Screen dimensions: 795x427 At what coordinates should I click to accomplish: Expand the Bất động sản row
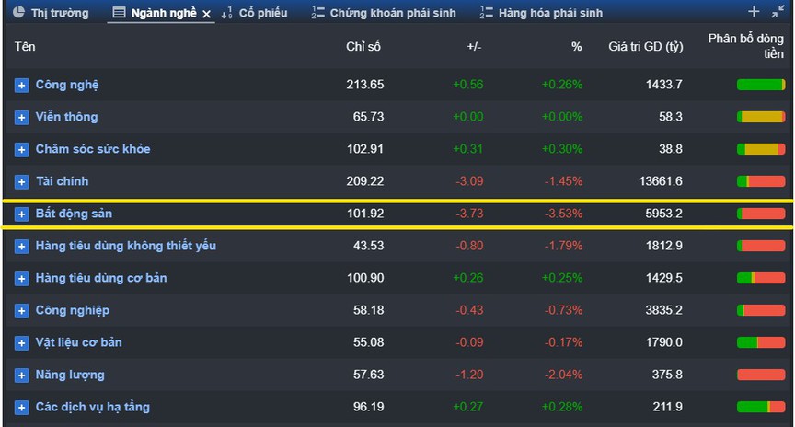pyautogui.click(x=22, y=214)
